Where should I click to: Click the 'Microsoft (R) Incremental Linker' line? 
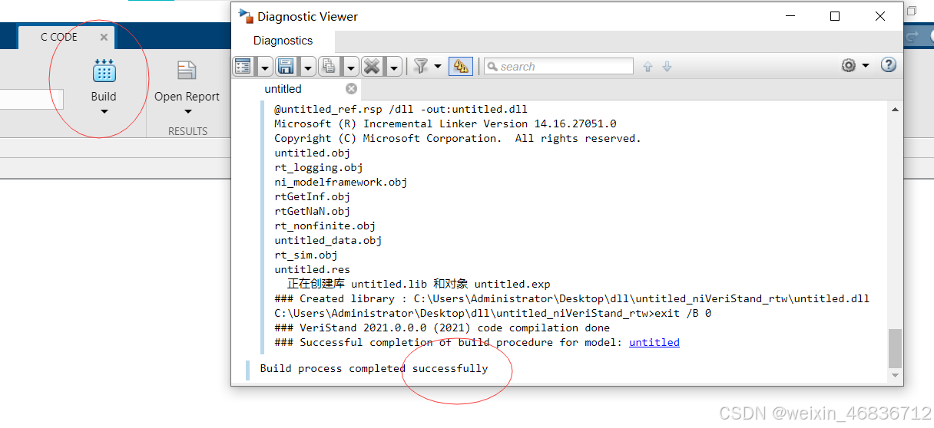coord(445,123)
